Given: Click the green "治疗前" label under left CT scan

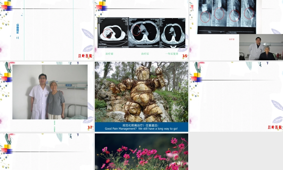Looking at the screenshot, I should pos(109,54).
